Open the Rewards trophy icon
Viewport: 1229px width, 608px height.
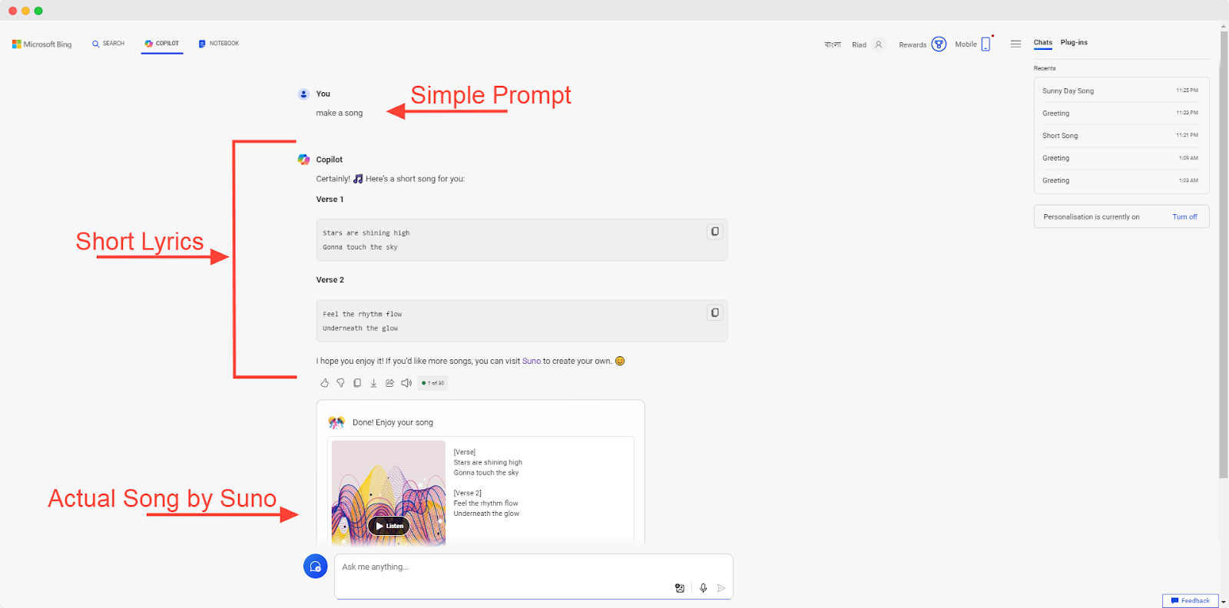click(939, 44)
